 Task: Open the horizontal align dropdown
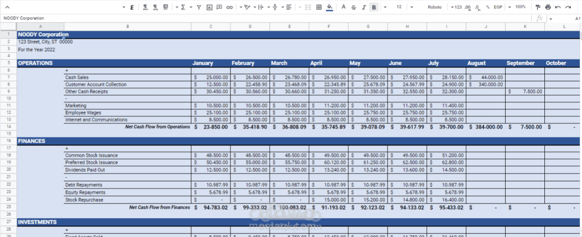[x=287, y=7]
